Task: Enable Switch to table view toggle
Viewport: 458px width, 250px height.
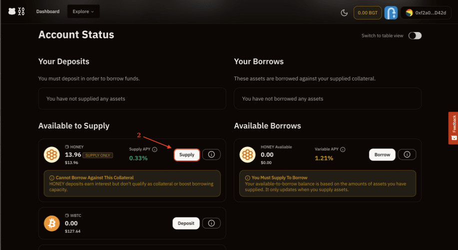Action: pyautogui.click(x=415, y=35)
